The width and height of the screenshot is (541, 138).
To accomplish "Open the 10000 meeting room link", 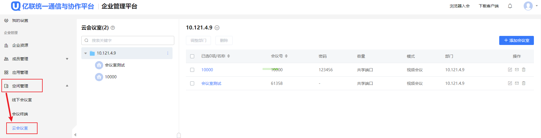I will tap(207, 70).
